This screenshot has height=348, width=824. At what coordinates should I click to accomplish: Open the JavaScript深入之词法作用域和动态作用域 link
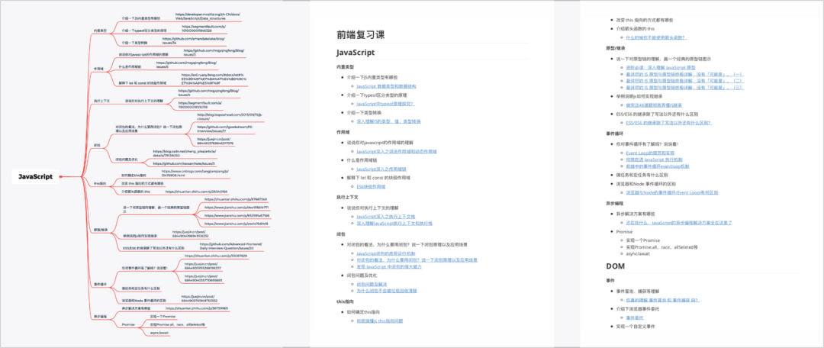point(397,151)
